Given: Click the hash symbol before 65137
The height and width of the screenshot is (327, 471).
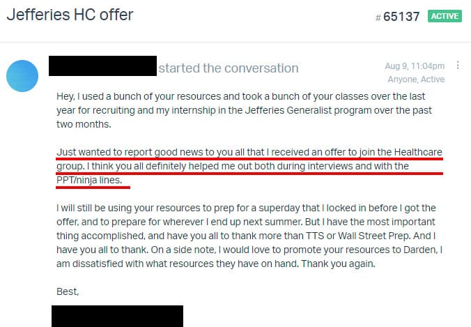Looking at the screenshot, I should 378,17.
